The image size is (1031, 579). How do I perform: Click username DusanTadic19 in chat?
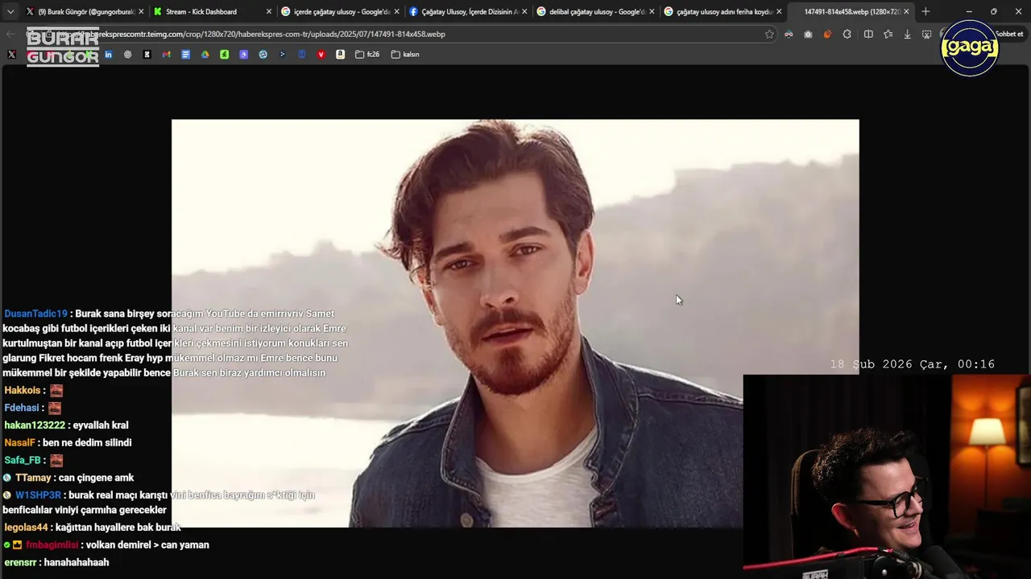tap(36, 314)
